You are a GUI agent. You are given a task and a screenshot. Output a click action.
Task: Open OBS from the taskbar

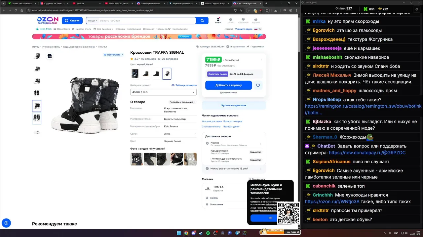point(215,233)
